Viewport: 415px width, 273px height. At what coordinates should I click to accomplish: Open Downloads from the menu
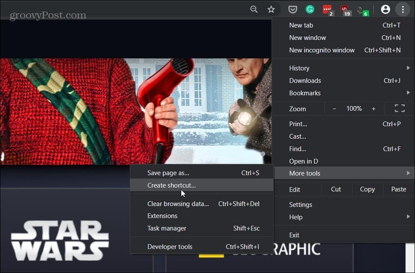[343, 81]
